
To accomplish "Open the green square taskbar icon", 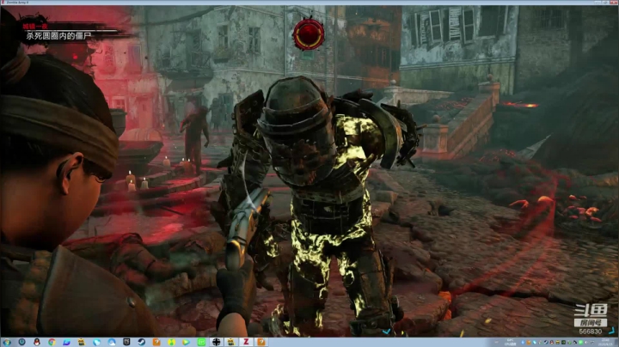I will click(x=201, y=342).
